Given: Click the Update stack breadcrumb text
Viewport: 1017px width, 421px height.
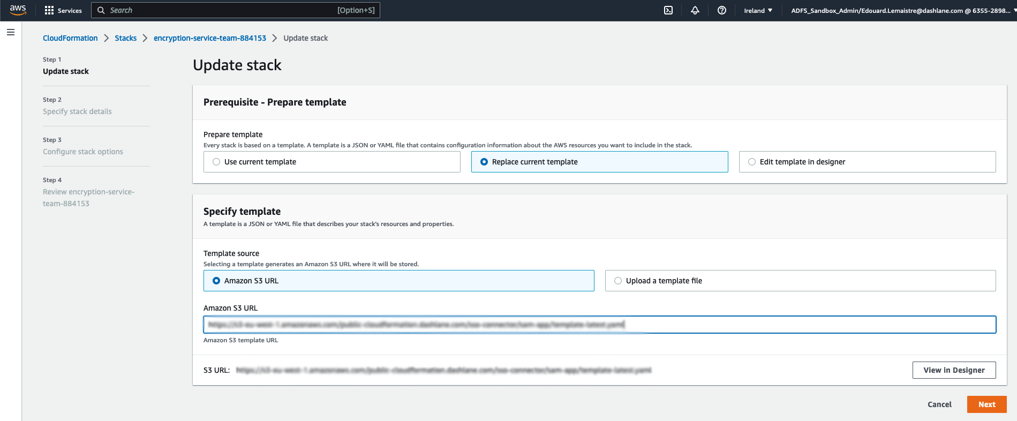Looking at the screenshot, I should pyautogui.click(x=305, y=38).
